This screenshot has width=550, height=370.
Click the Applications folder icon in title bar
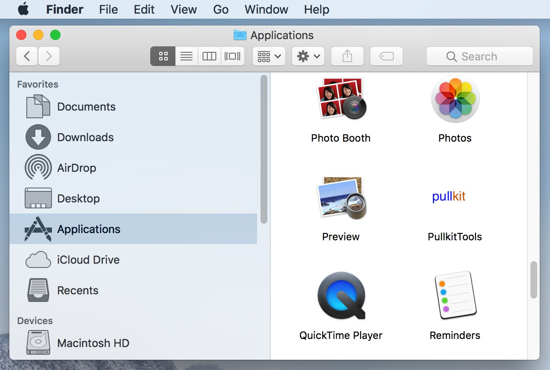click(240, 35)
